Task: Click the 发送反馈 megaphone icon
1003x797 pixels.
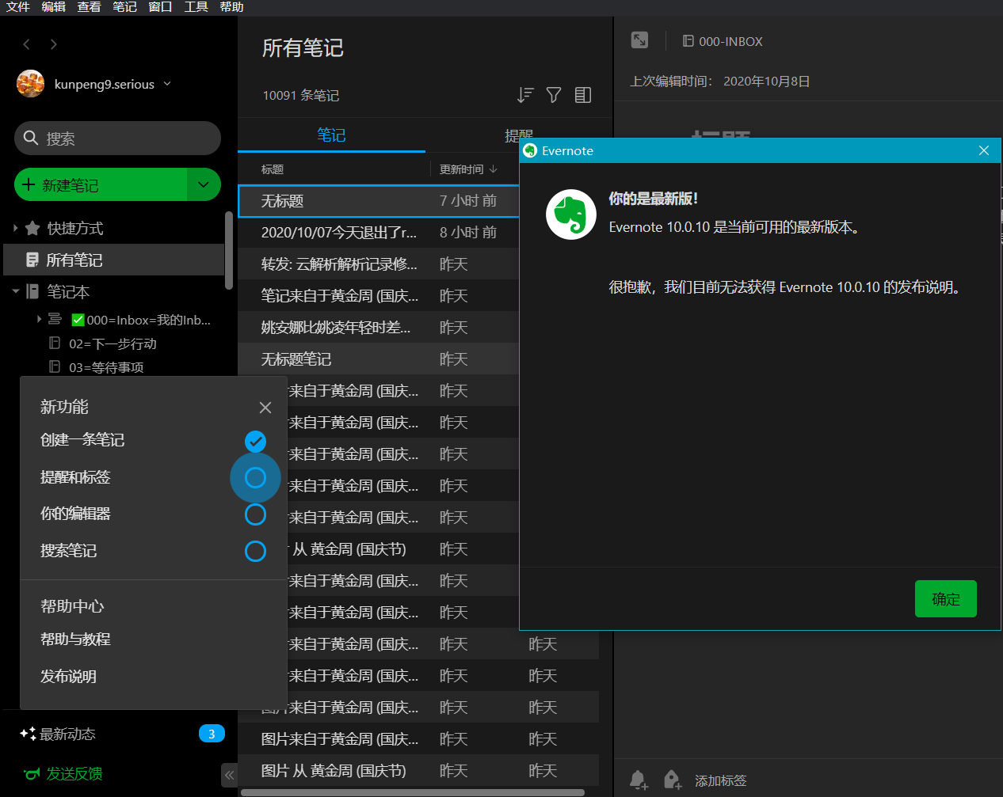Action: click(x=32, y=773)
